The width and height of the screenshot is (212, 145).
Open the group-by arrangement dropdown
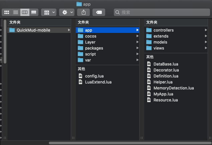[48, 12]
